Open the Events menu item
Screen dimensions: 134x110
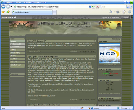click(x=17, y=59)
